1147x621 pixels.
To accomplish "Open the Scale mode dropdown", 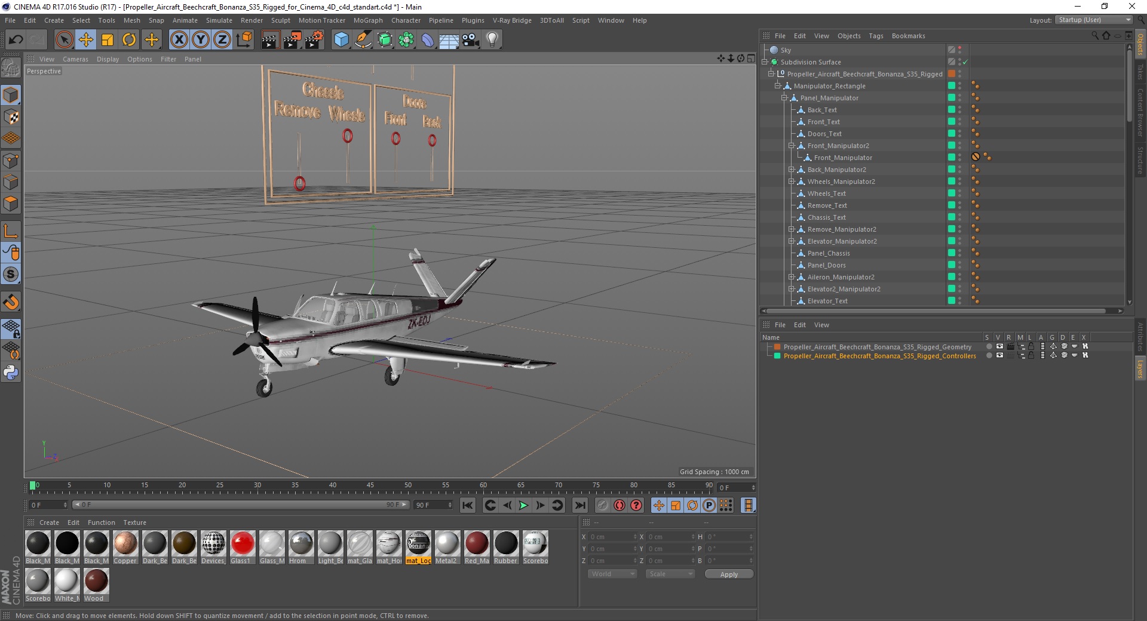I will point(670,574).
